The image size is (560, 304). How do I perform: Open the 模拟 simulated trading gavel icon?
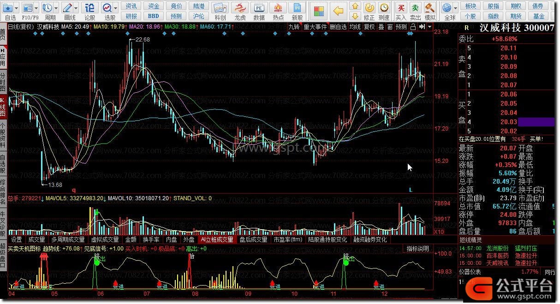[430, 7]
